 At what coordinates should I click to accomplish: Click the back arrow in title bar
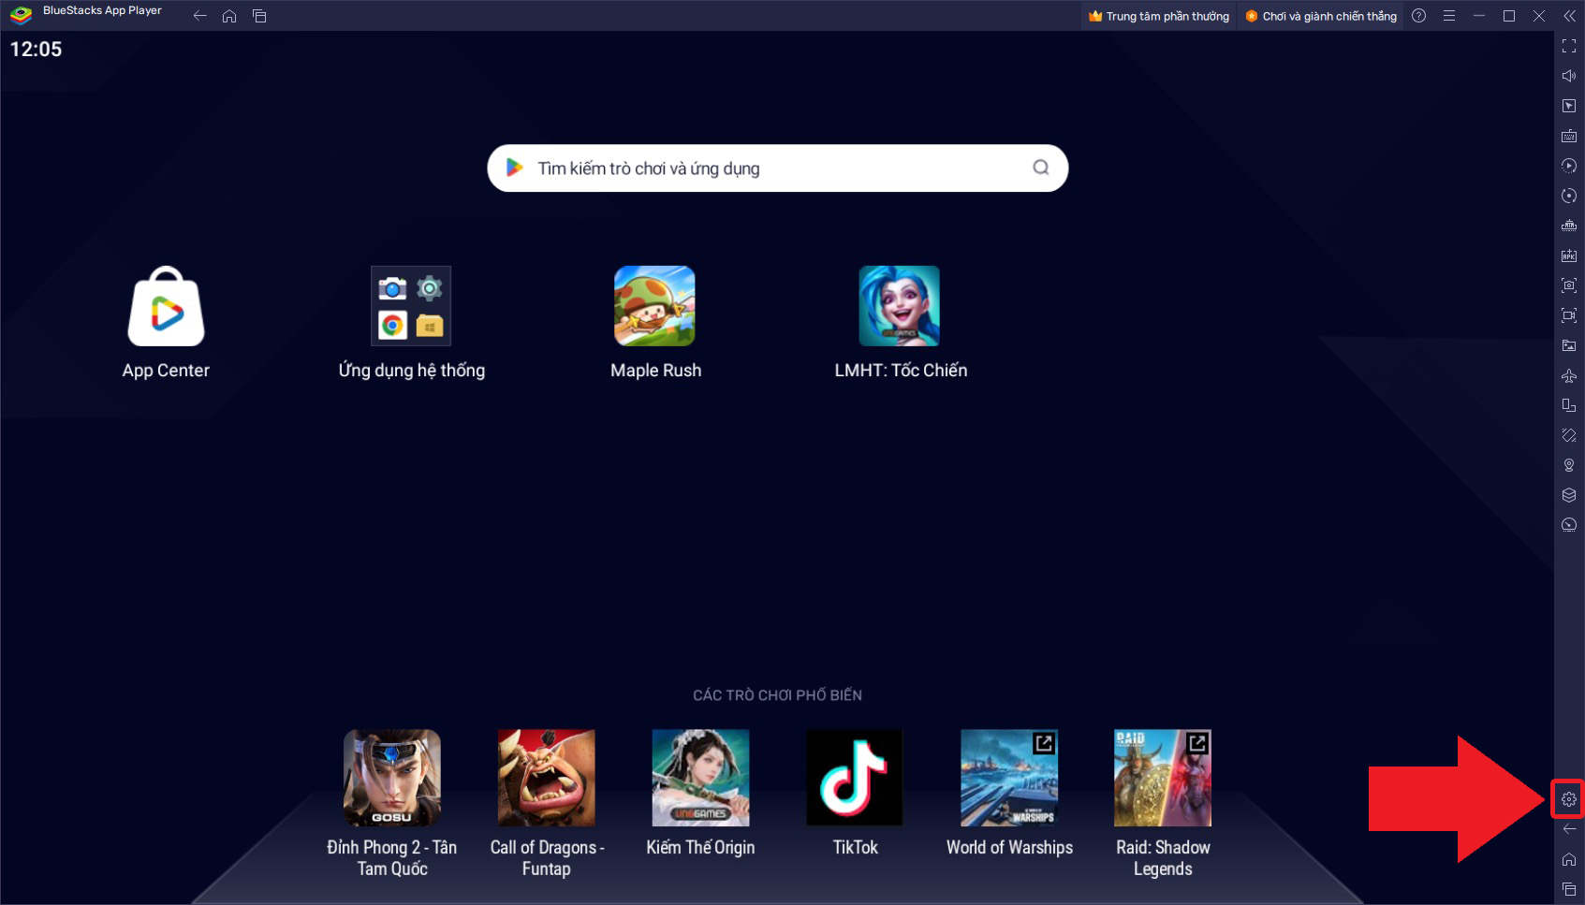point(199,16)
